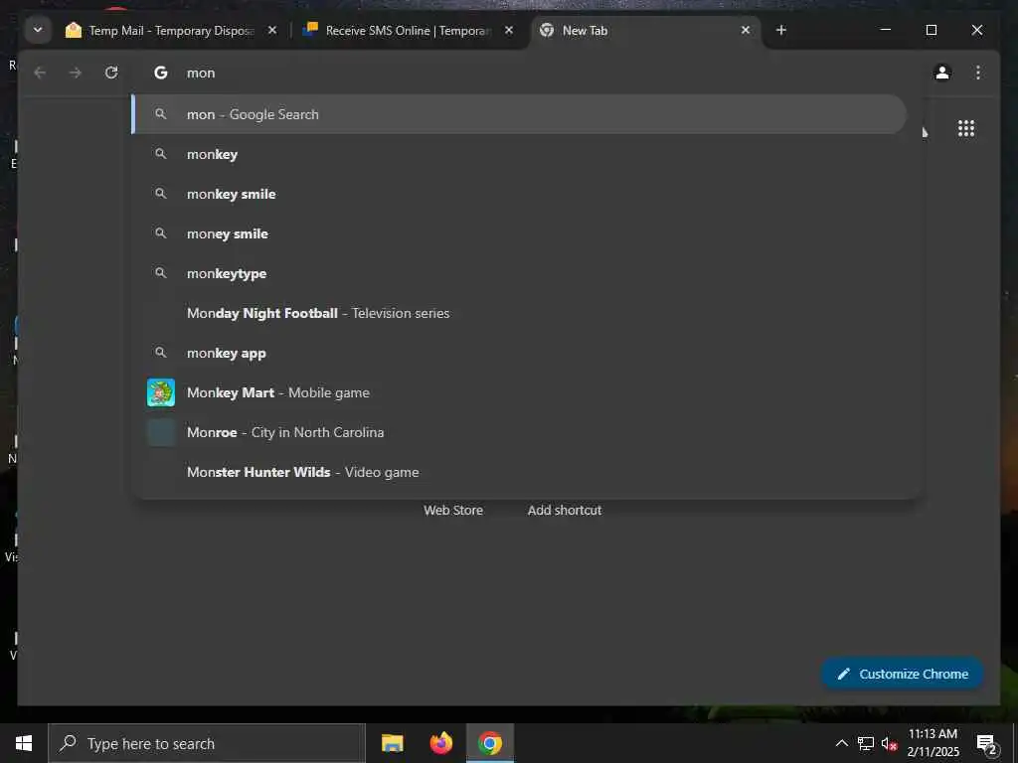Click the Monkey Mart game thumbnail
This screenshot has height=763, width=1018.
tap(161, 392)
